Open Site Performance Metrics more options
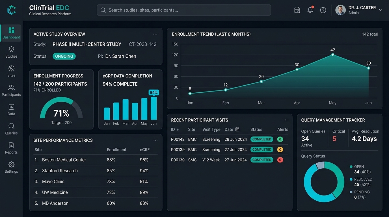 [155, 140]
